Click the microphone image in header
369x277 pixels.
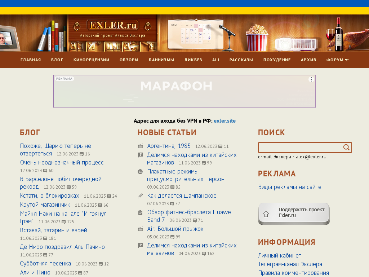[x=227, y=38]
